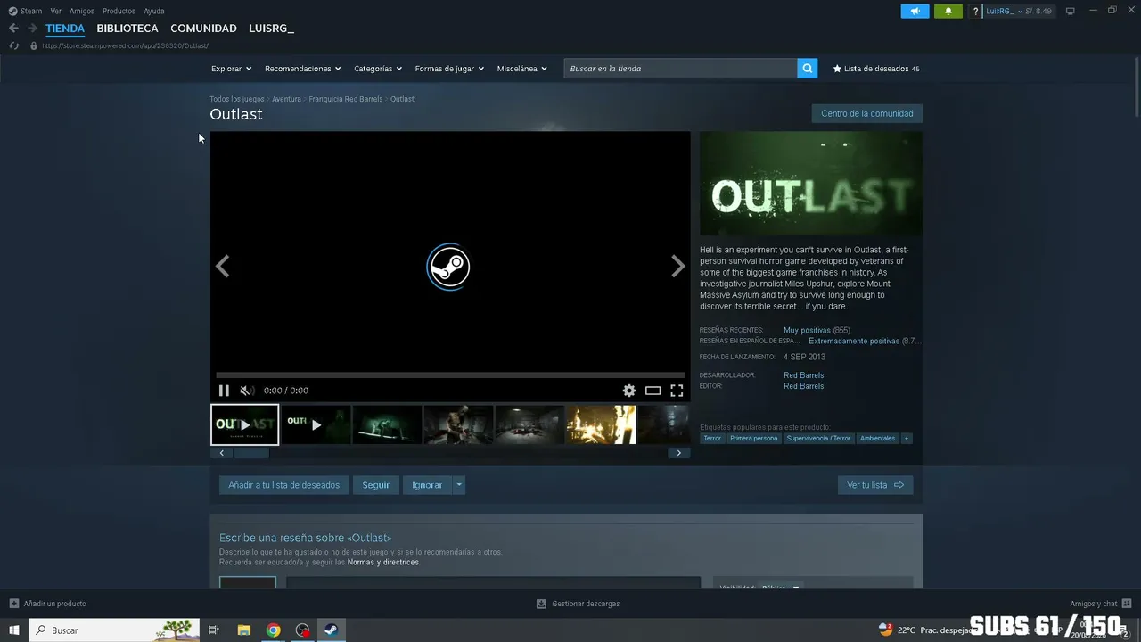
Task: Open the green notifications bell
Action: [x=948, y=11]
